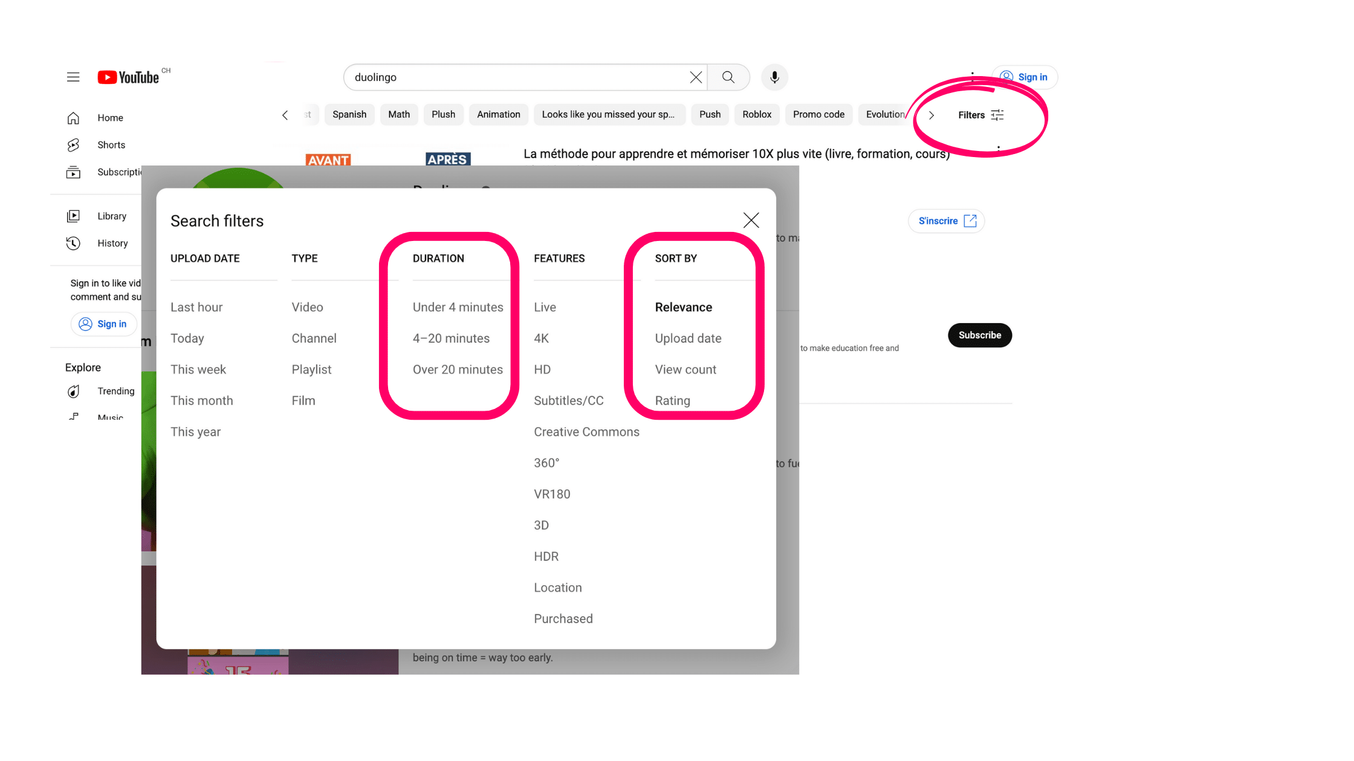1354x761 pixels.
Task: Sort results by Relevance
Action: click(x=684, y=307)
